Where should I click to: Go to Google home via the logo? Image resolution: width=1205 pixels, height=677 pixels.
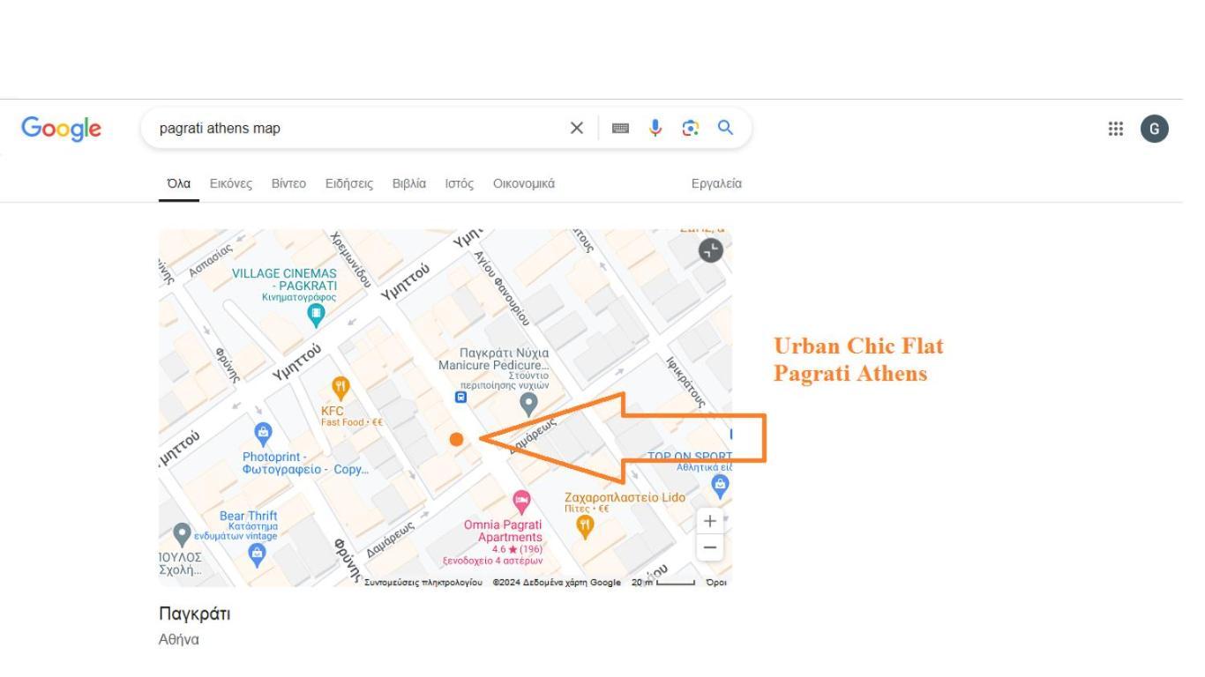[62, 129]
